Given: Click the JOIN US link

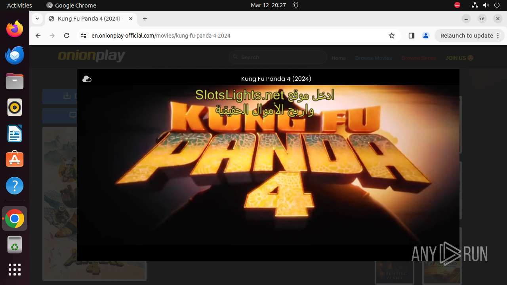Looking at the screenshot, I should [459, 58].
